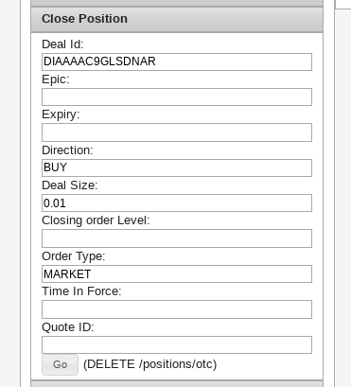351x387 pixels.
Task: Focus the empty Quote ID input
Action: click(x=177, y=344)
